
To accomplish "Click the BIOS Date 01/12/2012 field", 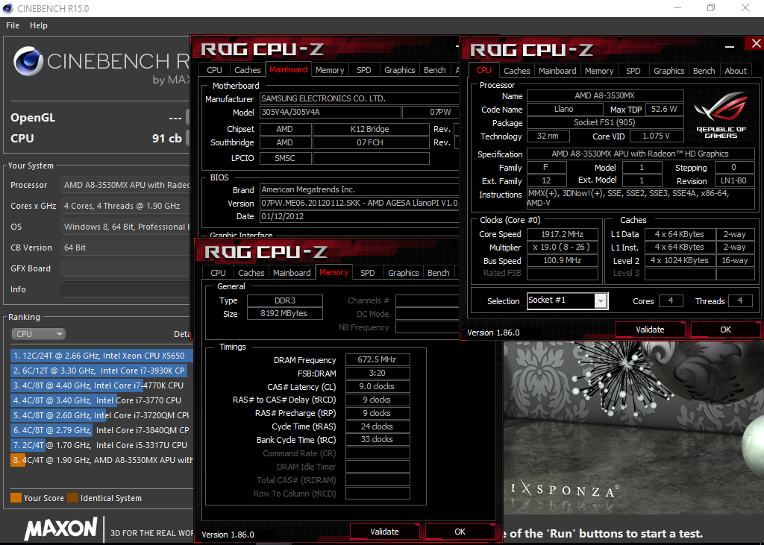I will pos(360,216).
